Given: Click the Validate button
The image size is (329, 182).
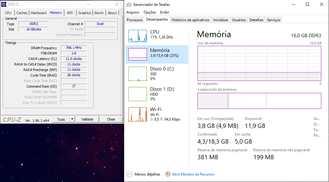Looking at the screenshot, I should coord(87,119).
